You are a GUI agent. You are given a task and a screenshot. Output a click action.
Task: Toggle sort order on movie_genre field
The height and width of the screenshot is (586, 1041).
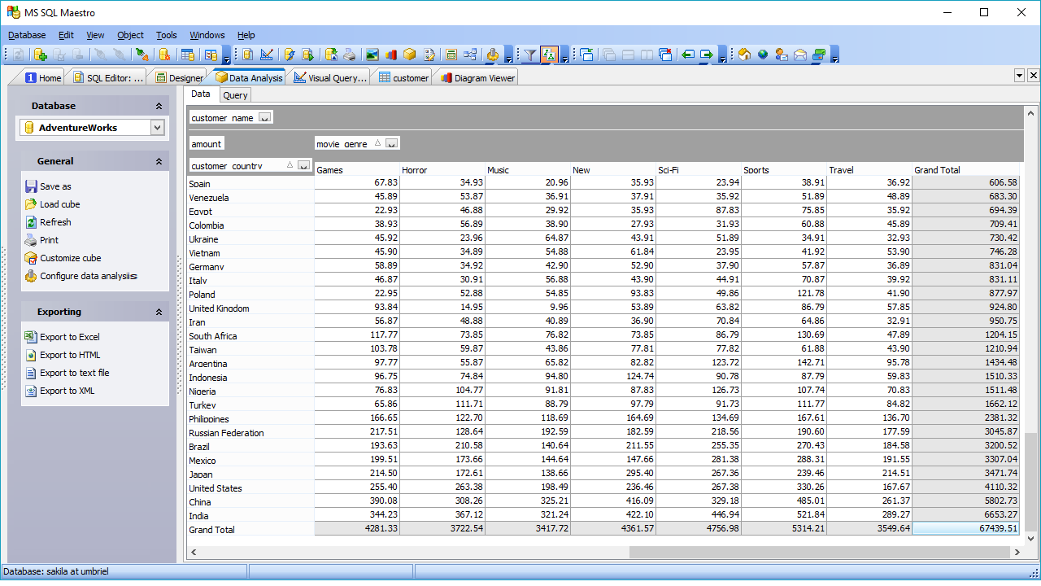(x=377, y=144)
